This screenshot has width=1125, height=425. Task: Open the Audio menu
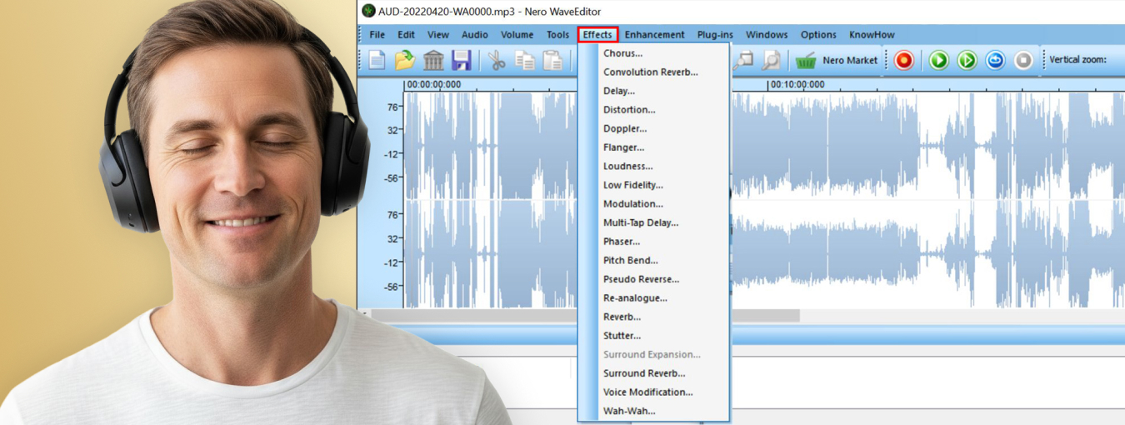tap(475, 34)
